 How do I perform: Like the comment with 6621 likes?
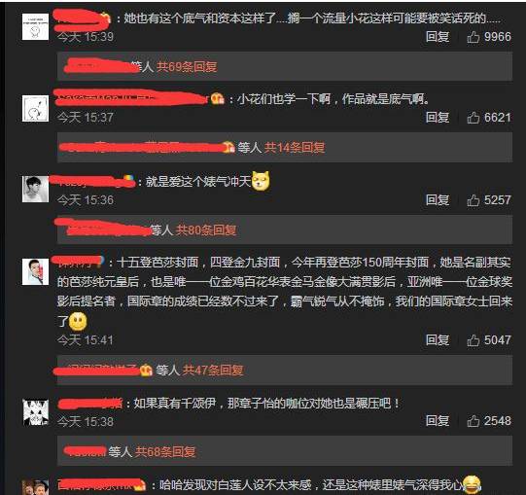(473, 118)
